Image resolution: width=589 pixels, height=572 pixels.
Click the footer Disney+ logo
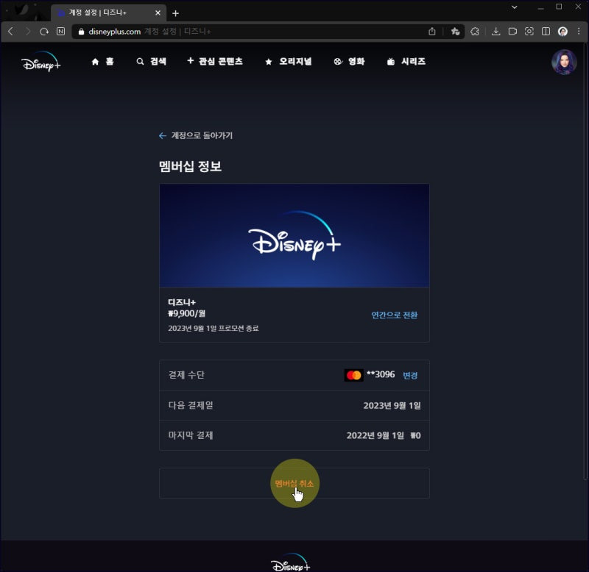[x=290, y=562]
